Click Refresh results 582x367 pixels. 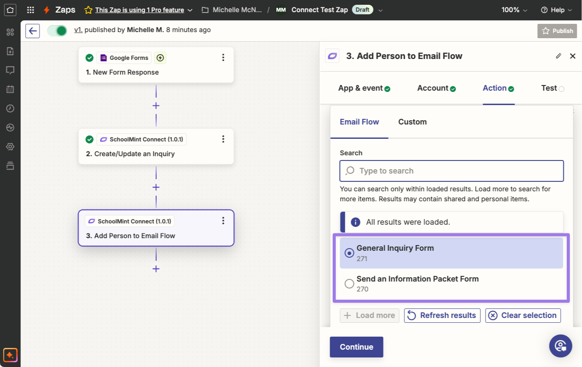(442, 315)
